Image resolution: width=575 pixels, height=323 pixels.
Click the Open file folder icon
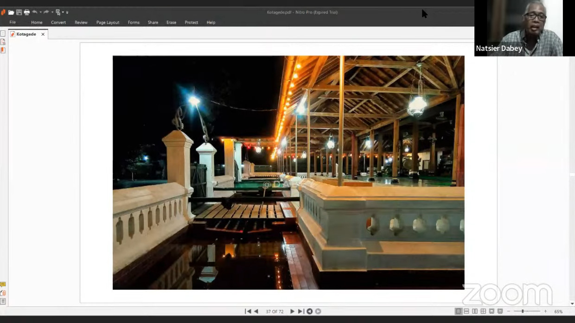[11, 13]
